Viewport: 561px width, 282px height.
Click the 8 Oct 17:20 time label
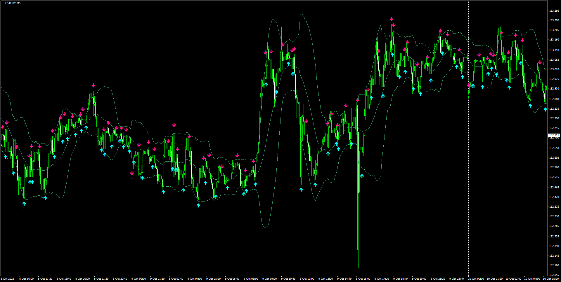click(x=45, y=279)
